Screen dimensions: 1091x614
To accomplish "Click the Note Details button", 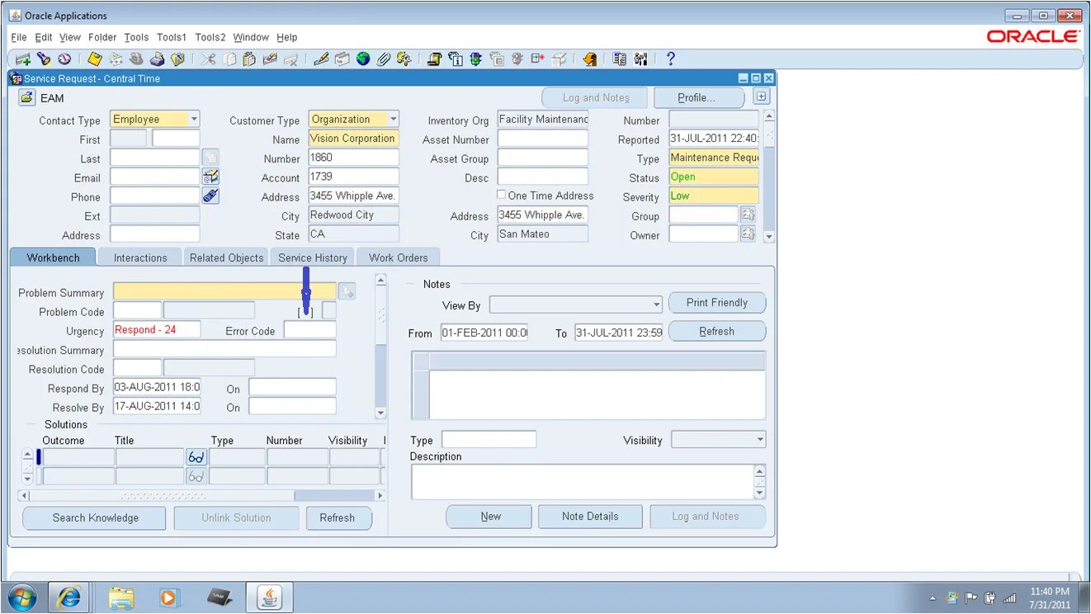I will 590,517.
